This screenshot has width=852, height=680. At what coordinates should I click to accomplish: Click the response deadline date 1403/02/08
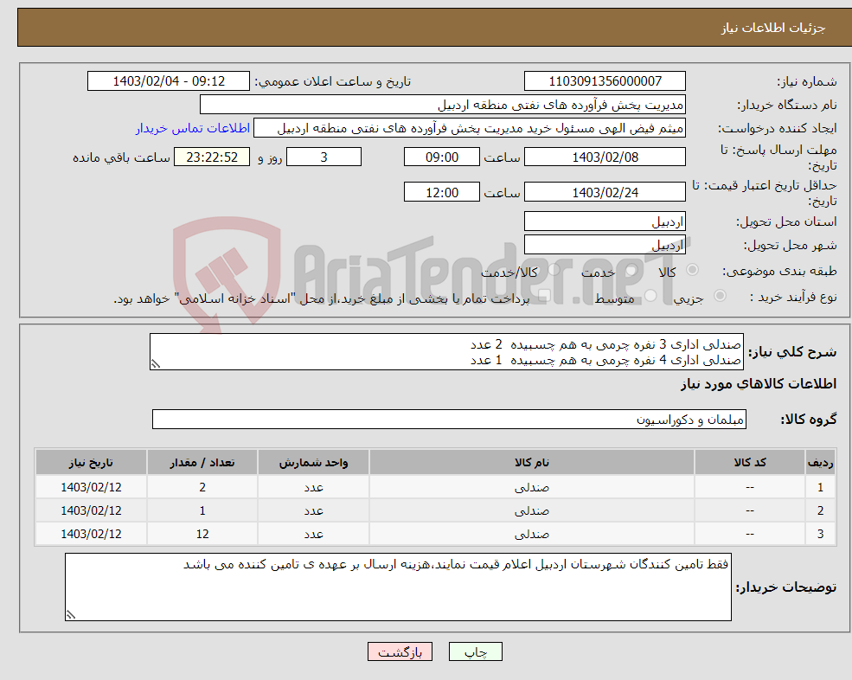(x=605, y=157)
